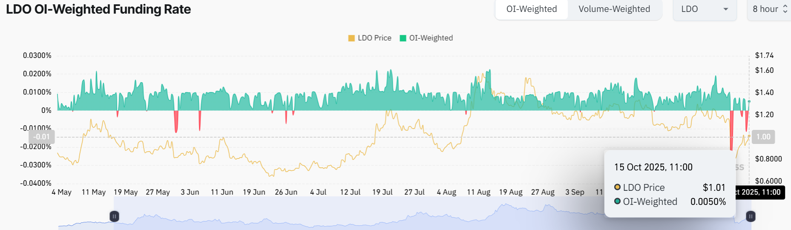Select the OI-Weighted tab
Viewport: 791px width, 230px height.
531,9
